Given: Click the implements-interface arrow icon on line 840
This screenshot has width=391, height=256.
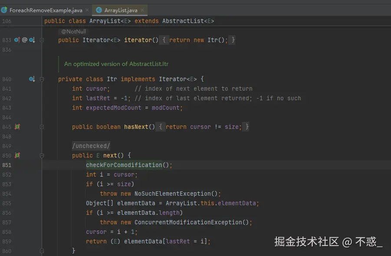Looking at the screenshot, I should pyautogui.click(x=31, y=79).
